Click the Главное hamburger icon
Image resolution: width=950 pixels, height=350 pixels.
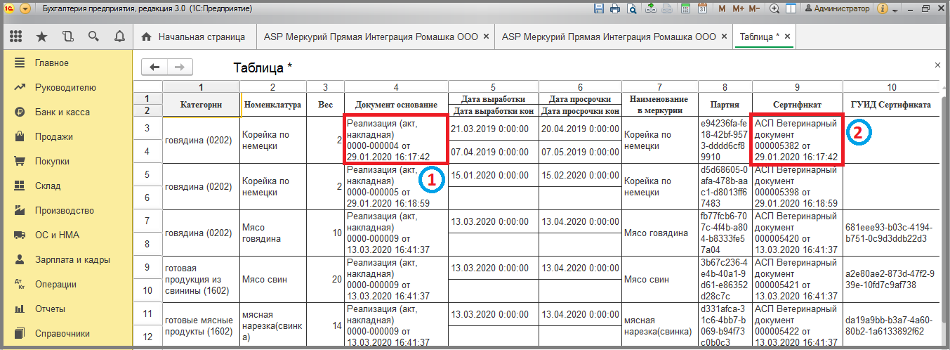coord(19,63)
